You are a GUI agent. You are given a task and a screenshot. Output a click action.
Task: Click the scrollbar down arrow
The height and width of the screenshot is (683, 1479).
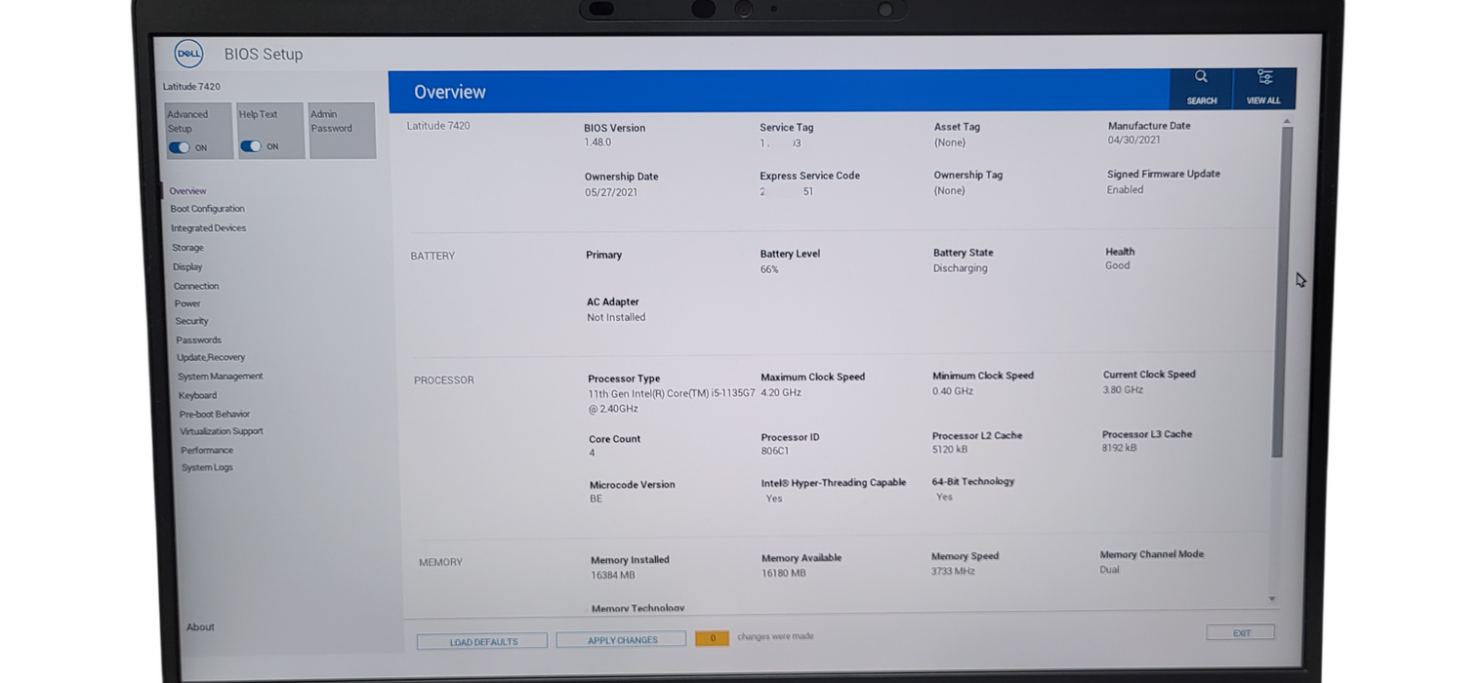1272,599
